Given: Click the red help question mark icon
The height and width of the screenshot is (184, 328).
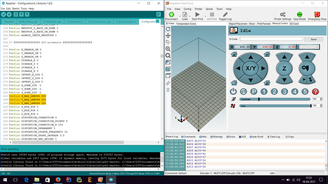Looking at the screenshot, I should [x=315, y=91].
